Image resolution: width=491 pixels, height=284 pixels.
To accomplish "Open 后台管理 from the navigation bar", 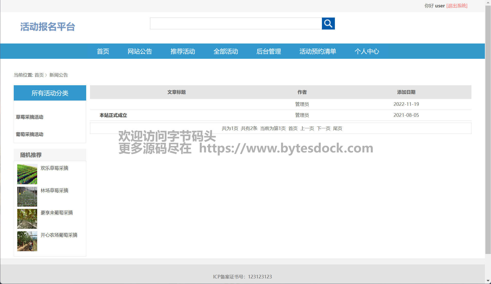I will (x=269, y=51).
